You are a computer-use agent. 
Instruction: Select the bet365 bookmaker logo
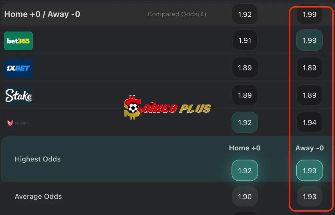coord(18,41)
